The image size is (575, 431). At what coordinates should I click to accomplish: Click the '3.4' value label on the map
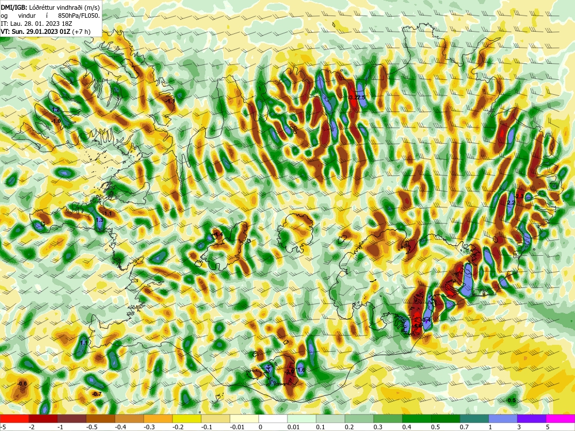click(x=426, y=320)
